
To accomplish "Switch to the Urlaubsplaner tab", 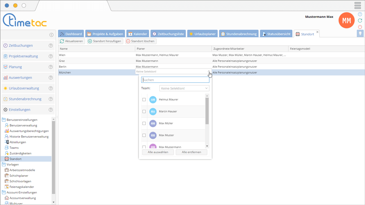I will [x=202, y=34].
